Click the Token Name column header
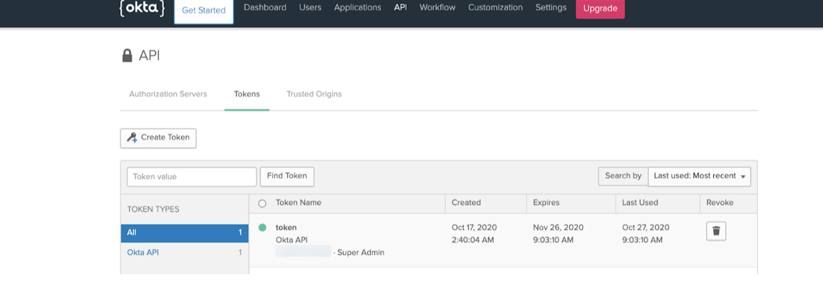 point(298,203)
